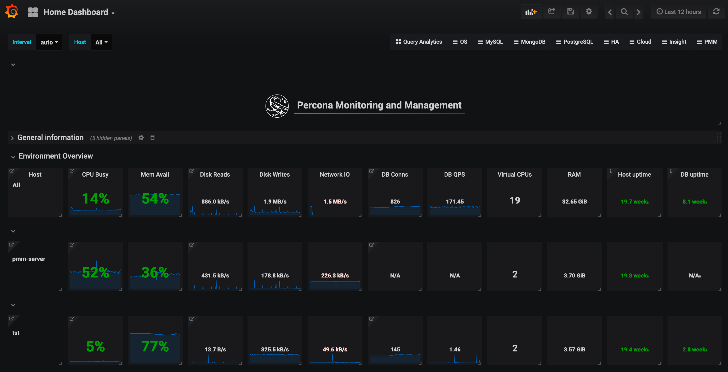This screenshot has width=728, height=372.
Task: Open the PMM menu
Action: pyautogui.click(x=707, y=42)
